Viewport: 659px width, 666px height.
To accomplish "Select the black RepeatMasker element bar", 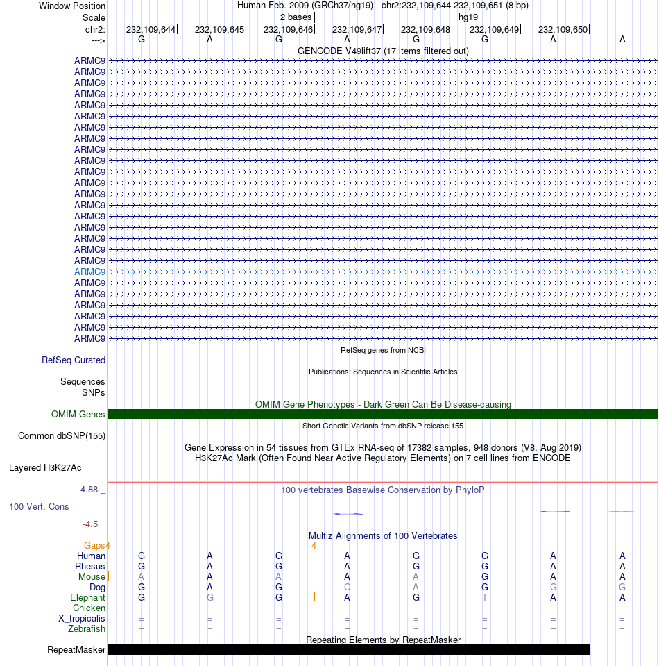I will pyautogui.click(x=349, y=649).
